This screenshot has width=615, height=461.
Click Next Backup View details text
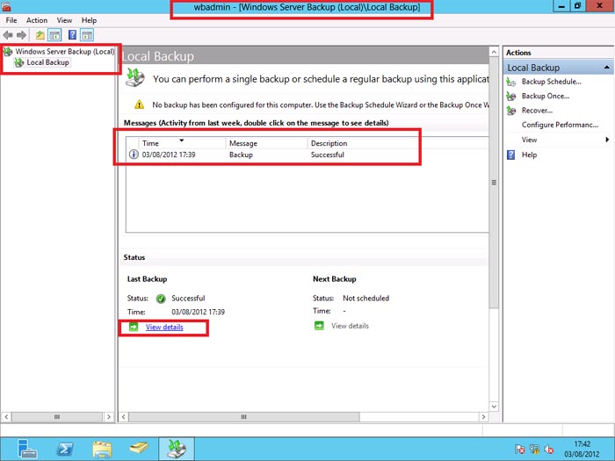(350, 326)
